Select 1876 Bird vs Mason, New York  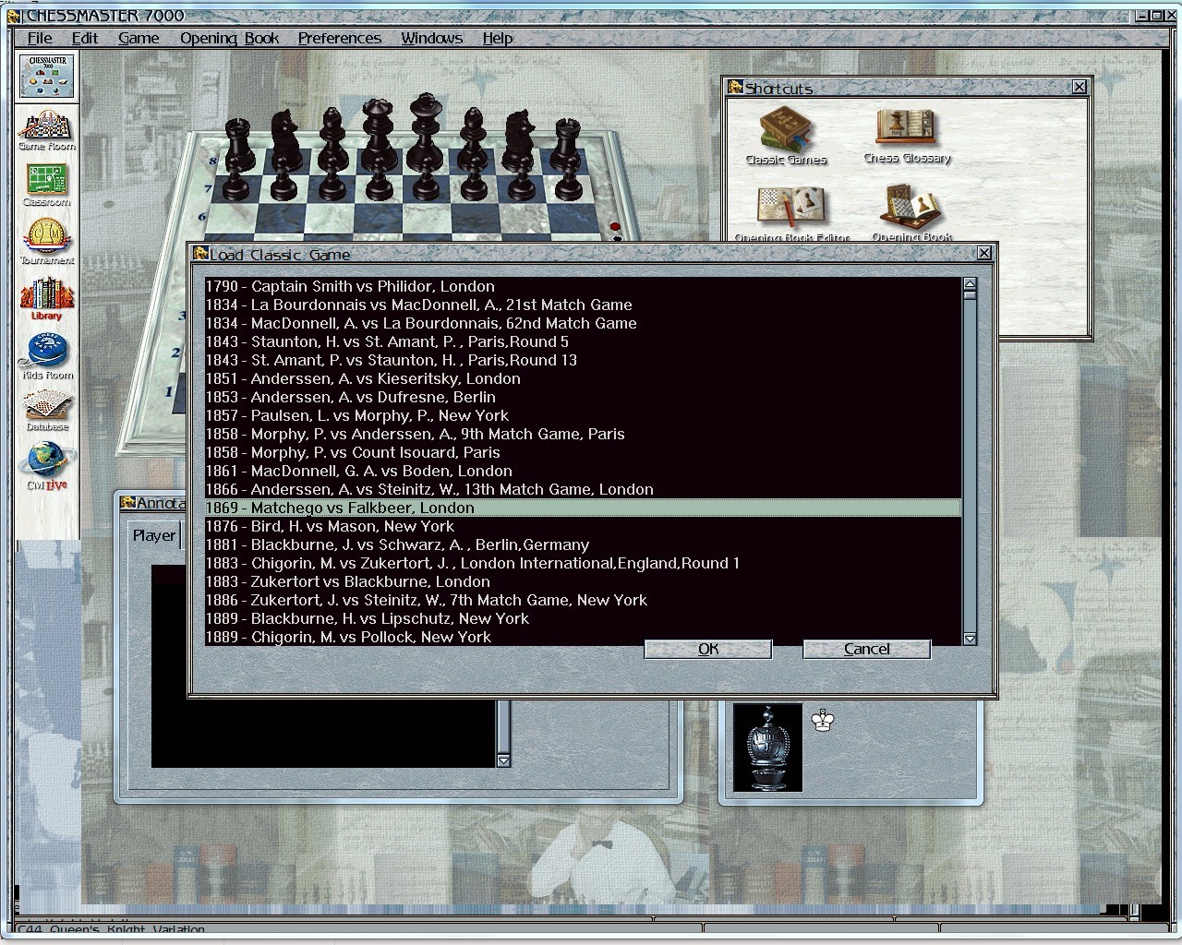(x=583, y=526)
